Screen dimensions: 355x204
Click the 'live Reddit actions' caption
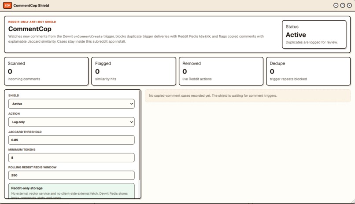pos(197,79)
